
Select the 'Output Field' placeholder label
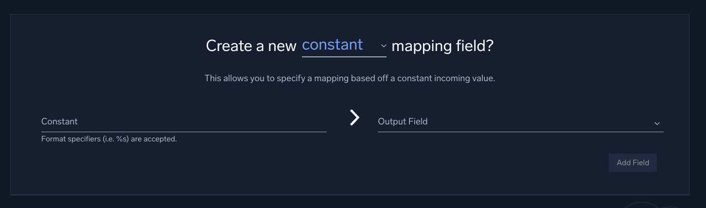(x=403, y=121)
